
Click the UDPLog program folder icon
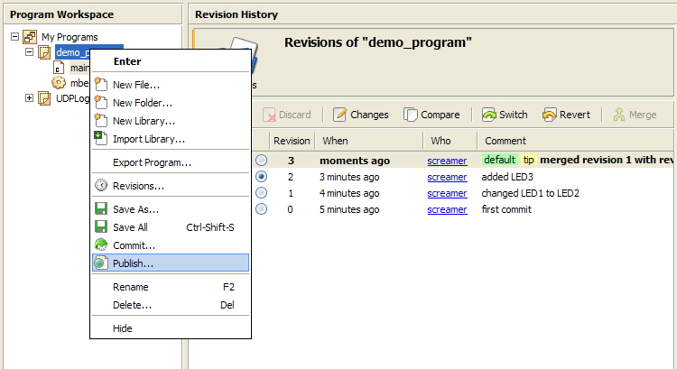point(43,98)
